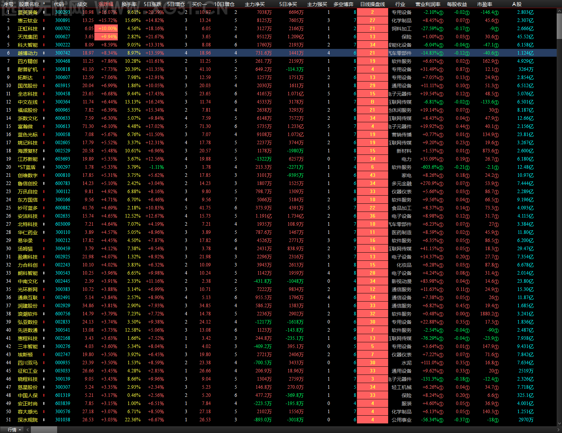Click the marker icon beside 蓝英装备
The width and height of the screenshot is (562, 433).
pyautogui.click(x=44, y=12)
